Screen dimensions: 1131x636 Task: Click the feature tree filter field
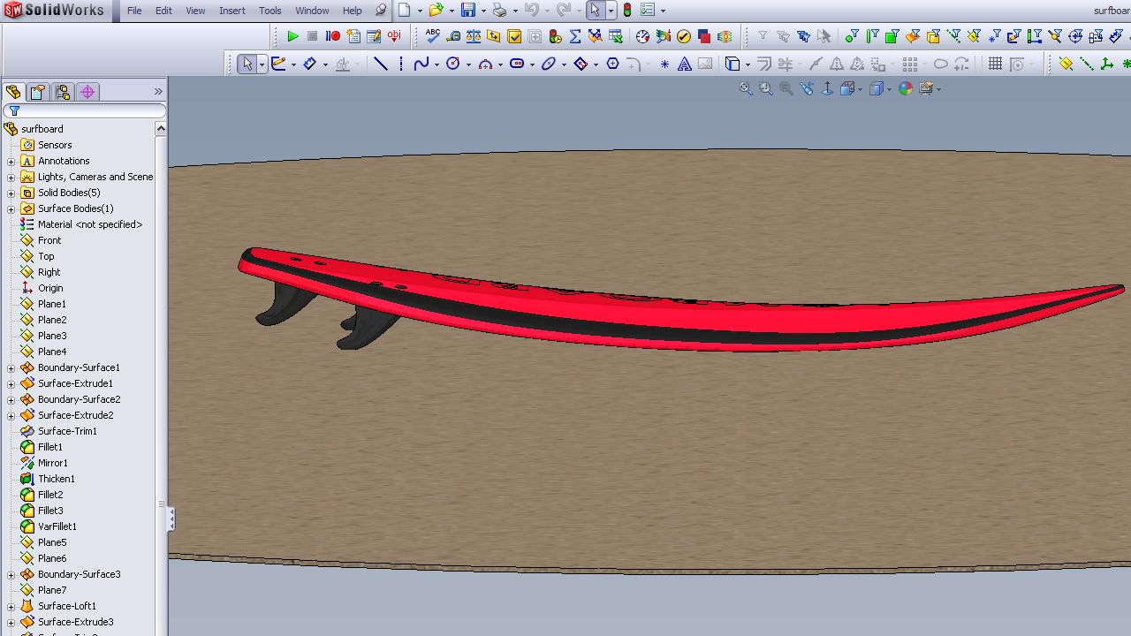tap(85, 110)
